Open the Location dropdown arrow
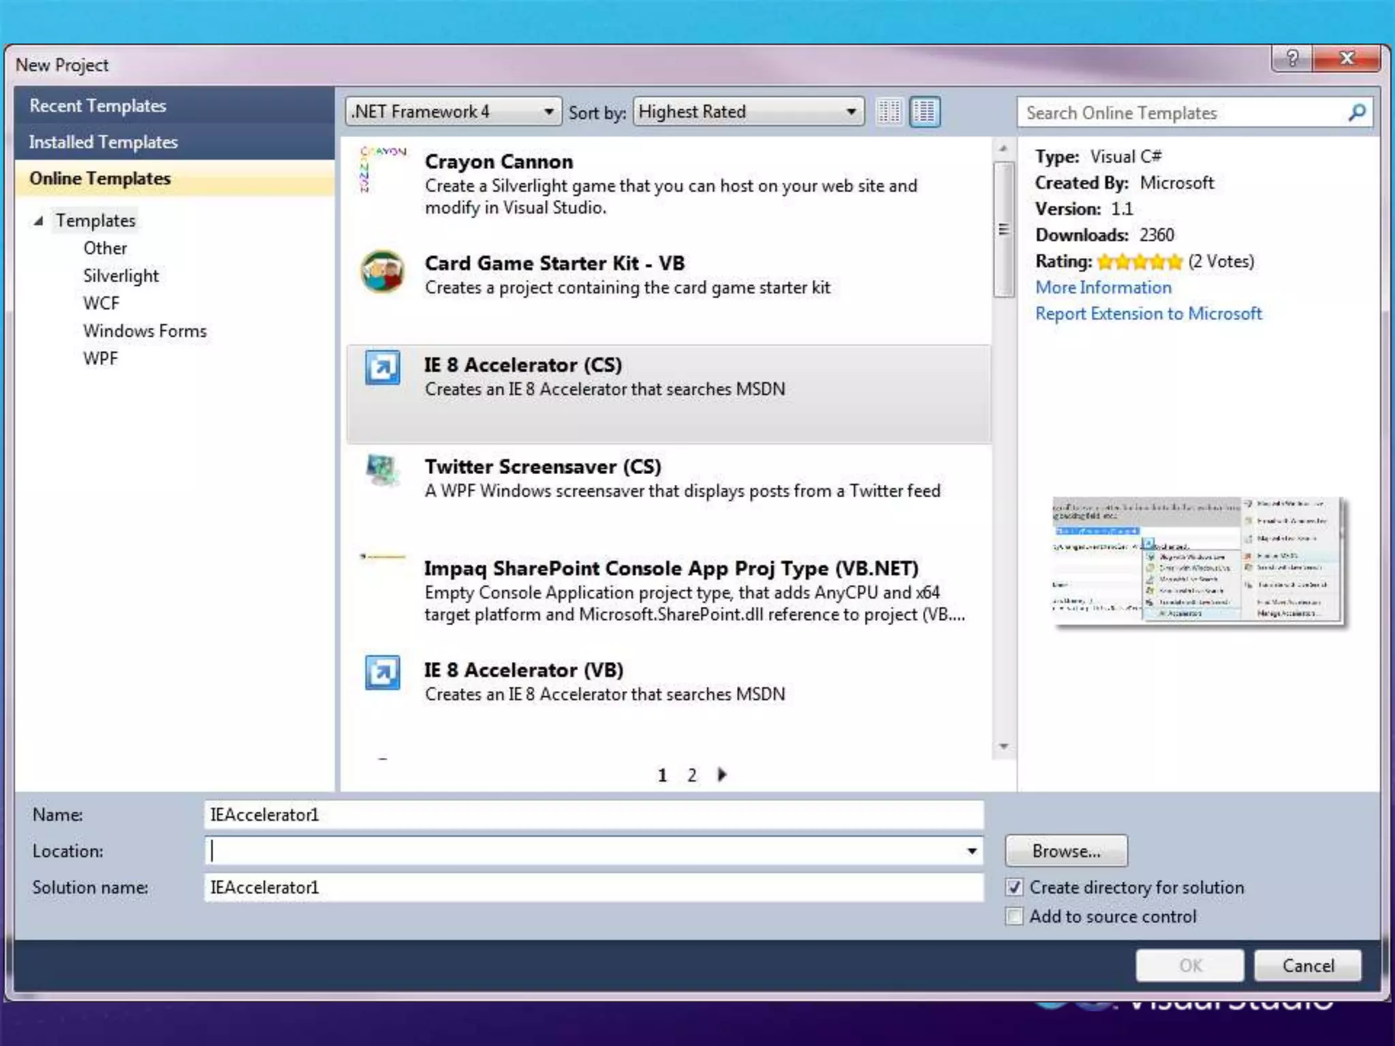 (971, 851)
